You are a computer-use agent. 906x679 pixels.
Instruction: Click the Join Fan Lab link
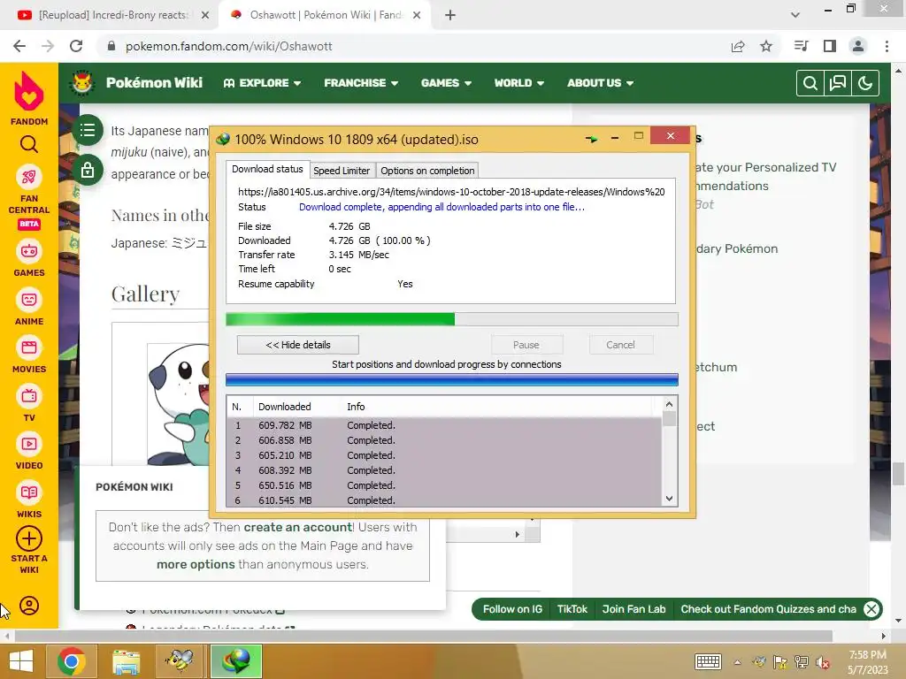click(x=633, y=609)
